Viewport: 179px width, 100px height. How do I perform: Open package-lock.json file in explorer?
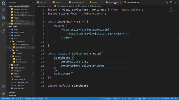(21, 82)
